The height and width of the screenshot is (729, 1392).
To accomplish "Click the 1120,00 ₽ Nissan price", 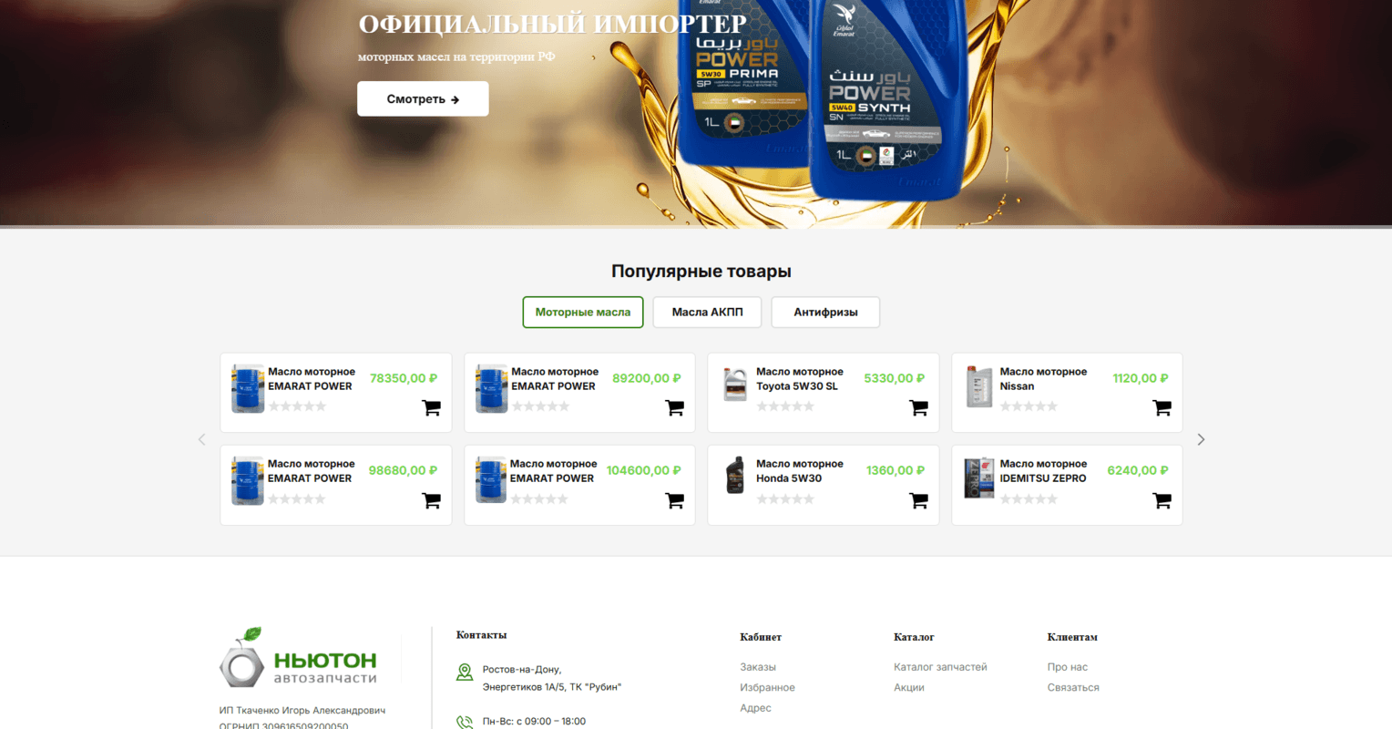I will click(1141, 378).
